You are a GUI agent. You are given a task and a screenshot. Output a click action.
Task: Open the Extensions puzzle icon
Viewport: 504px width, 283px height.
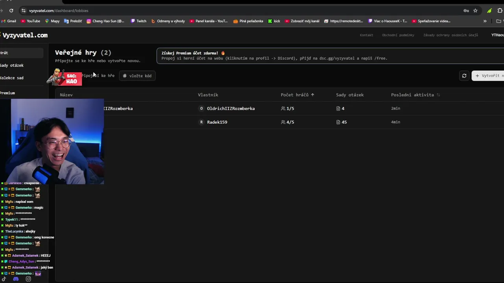(499, 11)
